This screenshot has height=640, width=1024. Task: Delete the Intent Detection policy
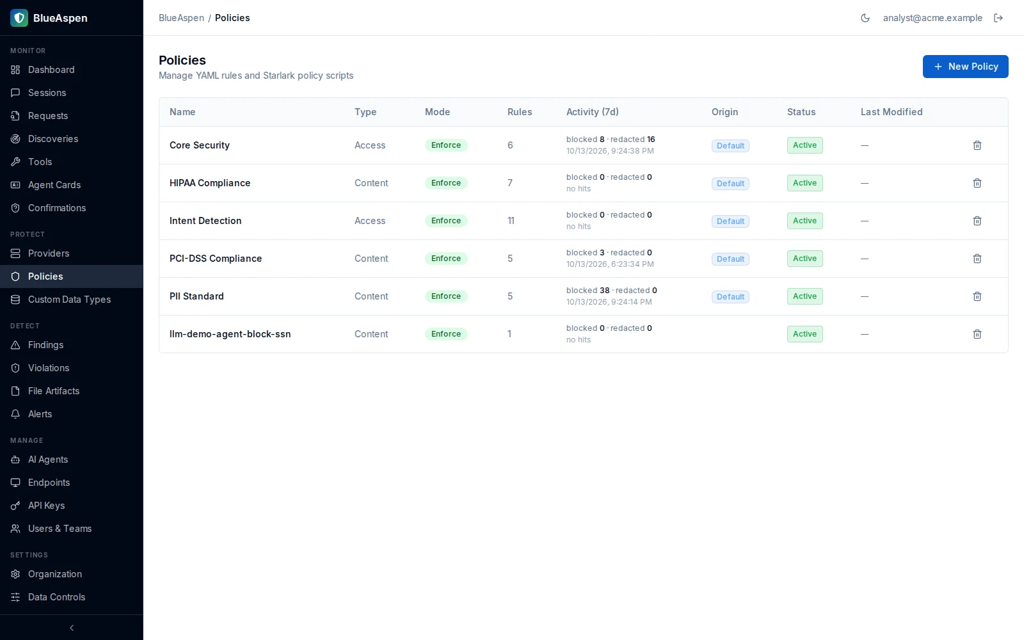click(977, 221)
